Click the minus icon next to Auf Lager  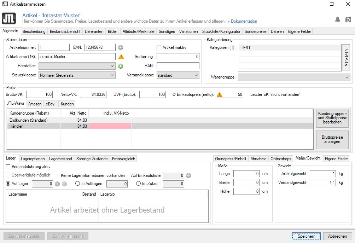point(64,184)
